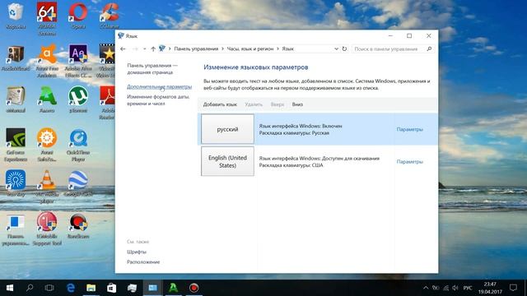Open VLC media player desktop icon
The height and width of the screenshot is (296, 527).
pos(47,187)
